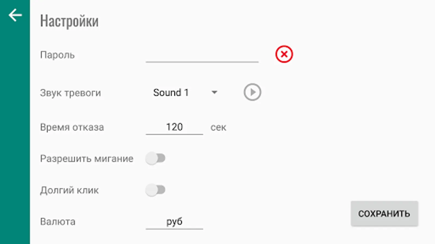The width and height of the screenshot is (435, 244).
Task: Click the dropdown arrow next to Sound 1
Action: 214,92
